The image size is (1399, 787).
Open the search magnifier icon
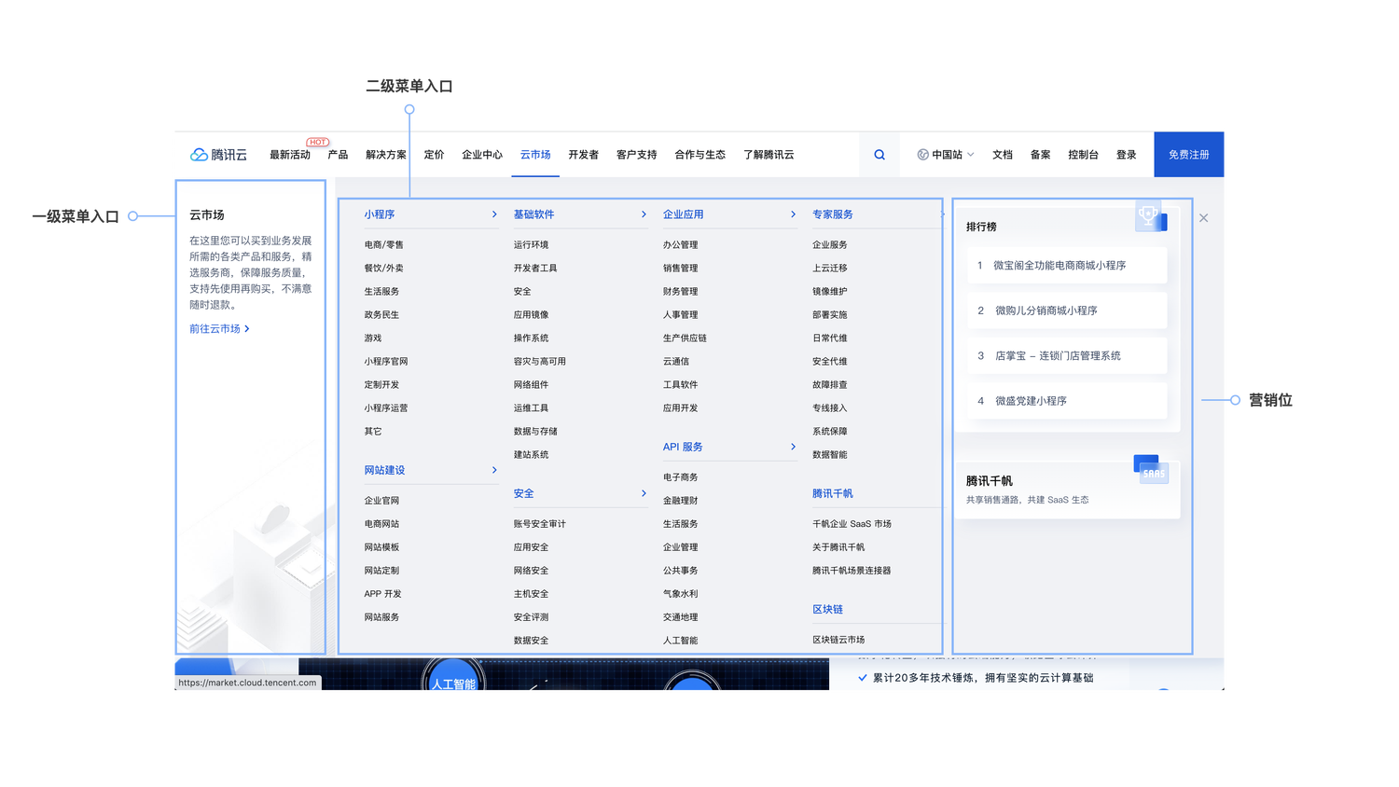coord(880,155)
